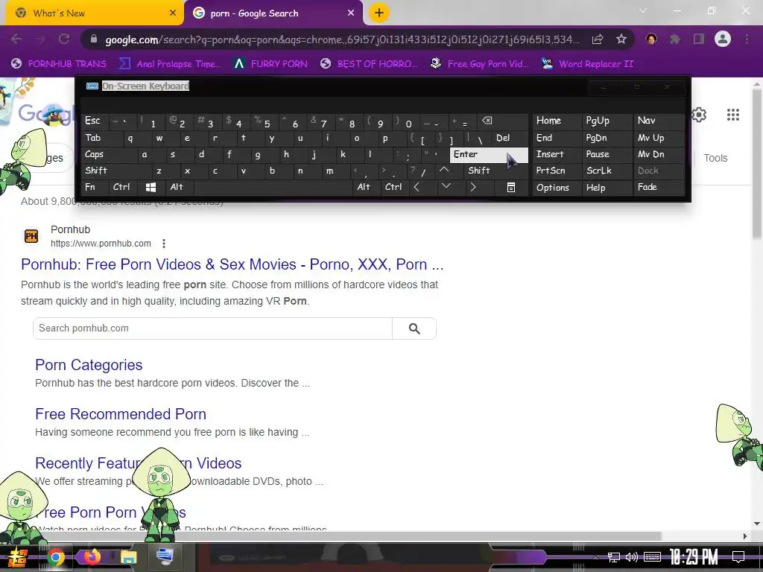
Task: Toggle the left Shift key on the On-Screen Keyboard
Action: pos(115,171)
